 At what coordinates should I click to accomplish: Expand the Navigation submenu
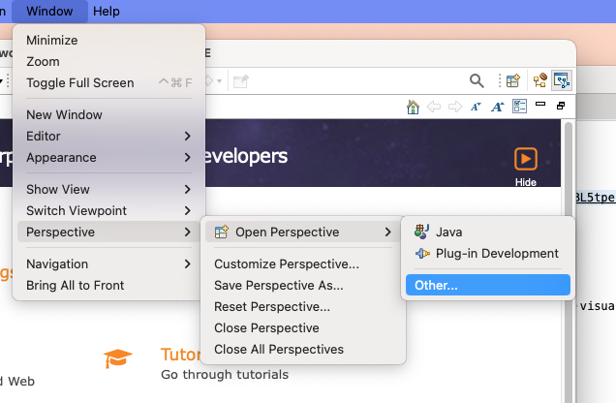[x=108, y=263]
